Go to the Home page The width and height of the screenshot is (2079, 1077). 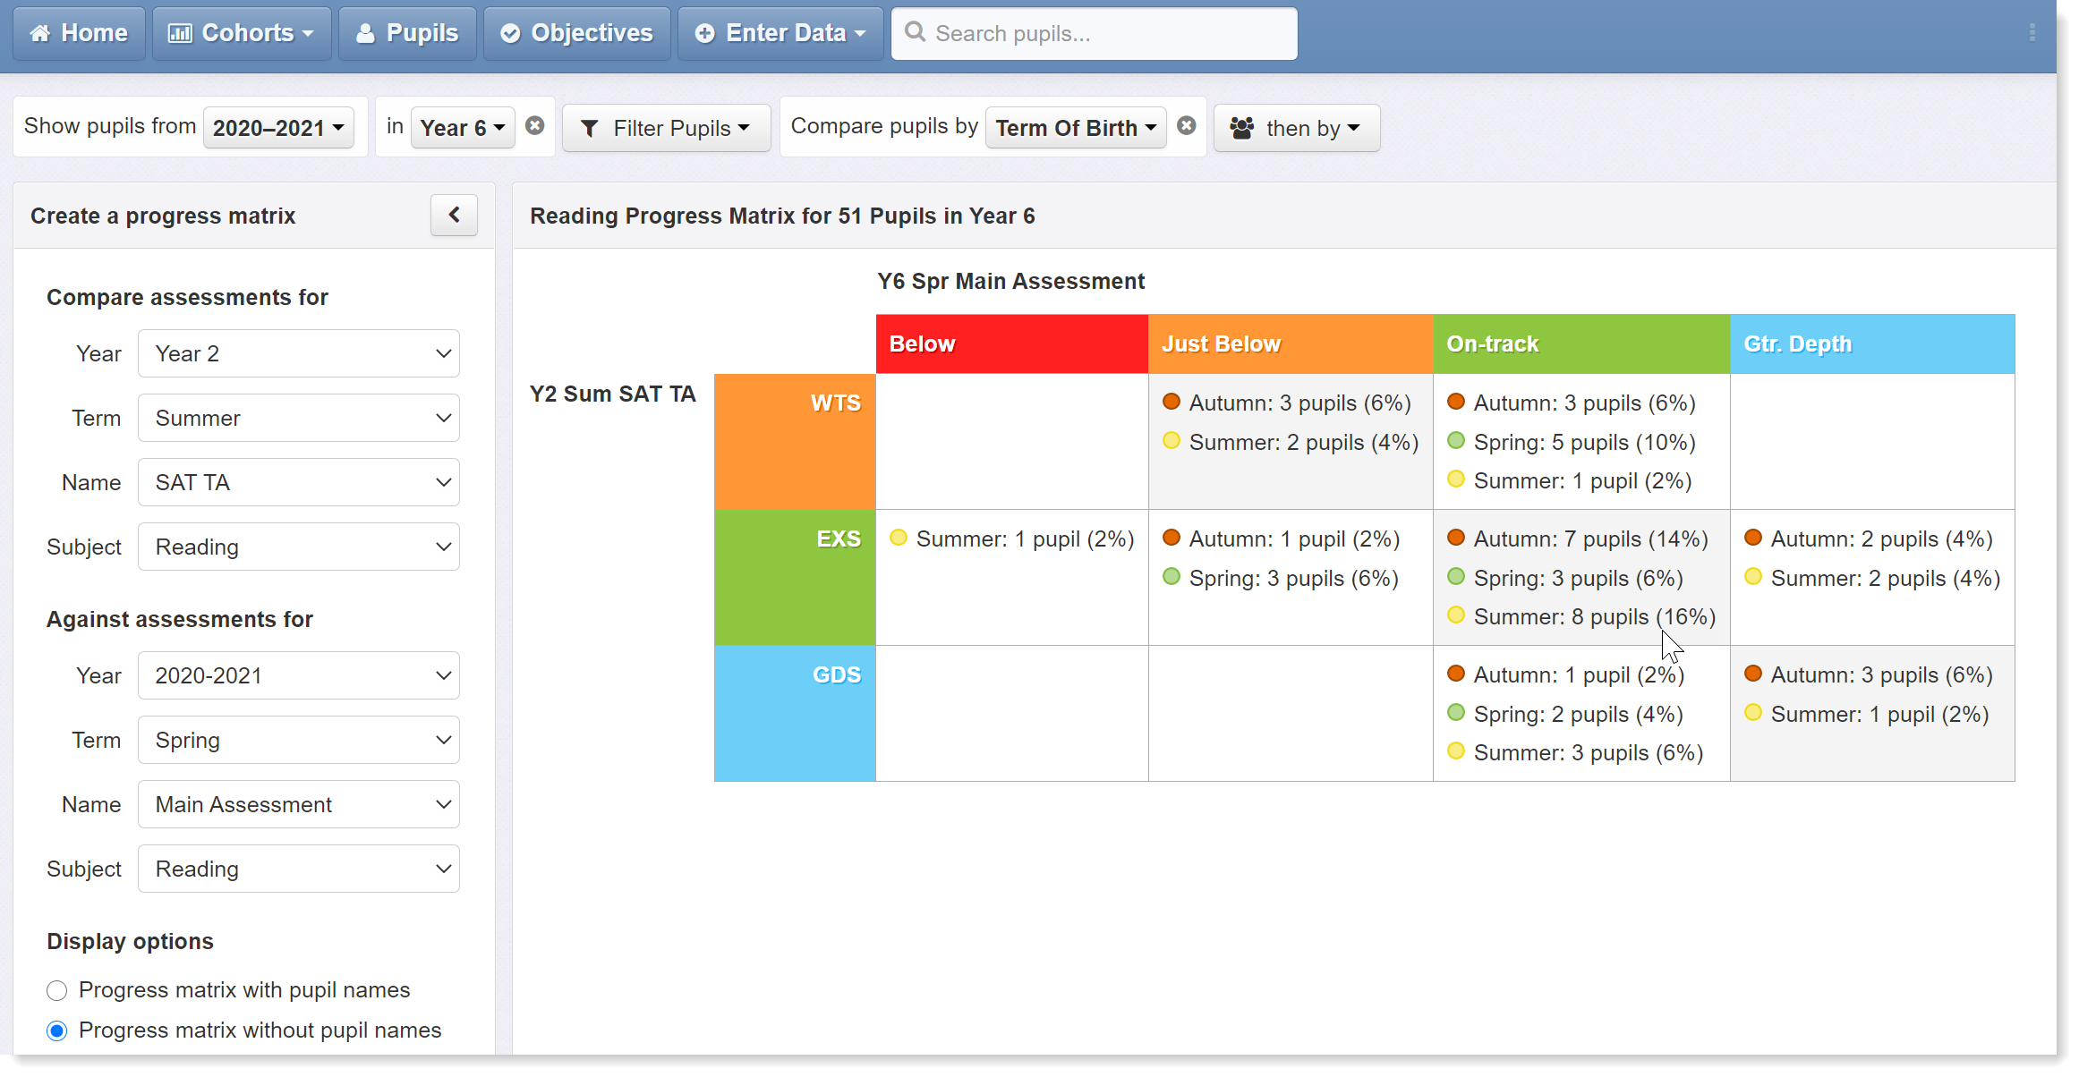79,33
